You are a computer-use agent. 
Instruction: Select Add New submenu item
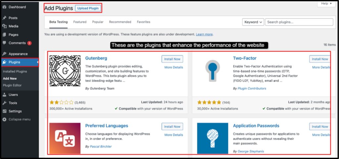pos(10,79)
